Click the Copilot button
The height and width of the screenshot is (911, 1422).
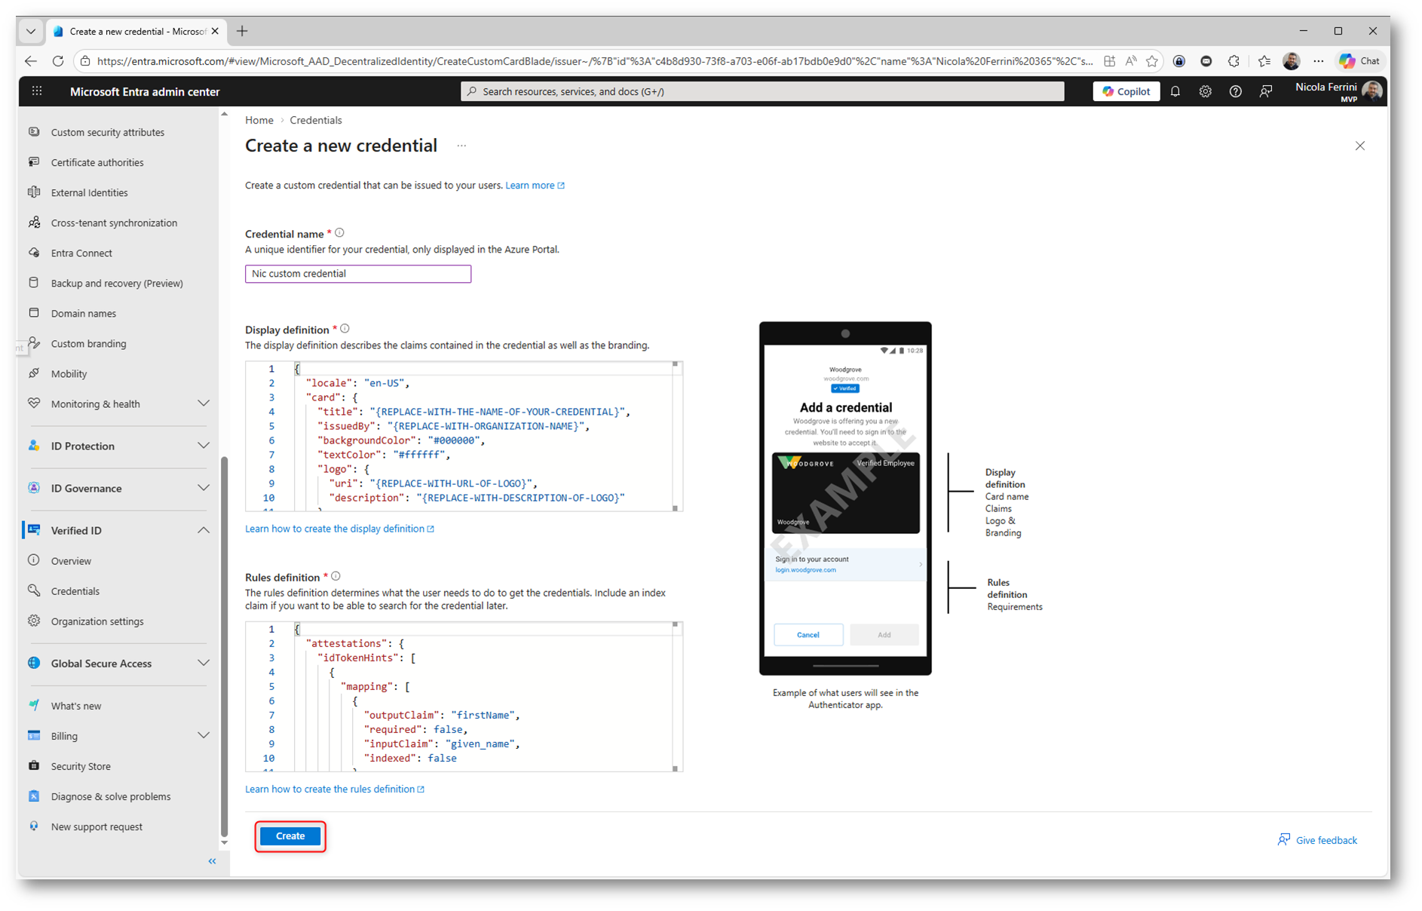pyautogui.click(x=1126, y=91)
